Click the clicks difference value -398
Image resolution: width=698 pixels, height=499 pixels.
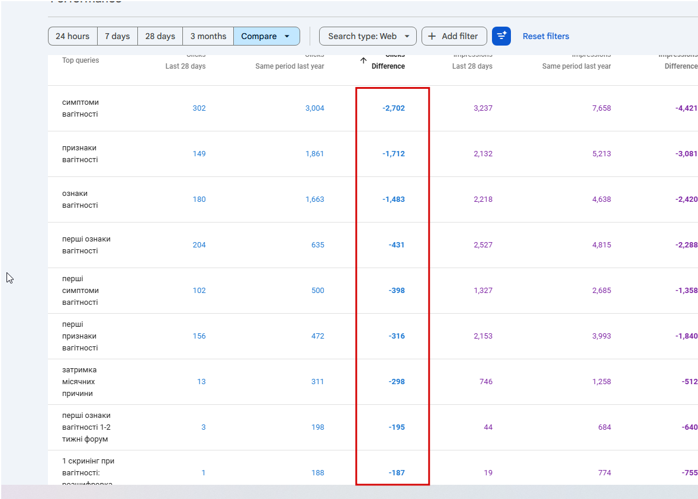point(396,290)
